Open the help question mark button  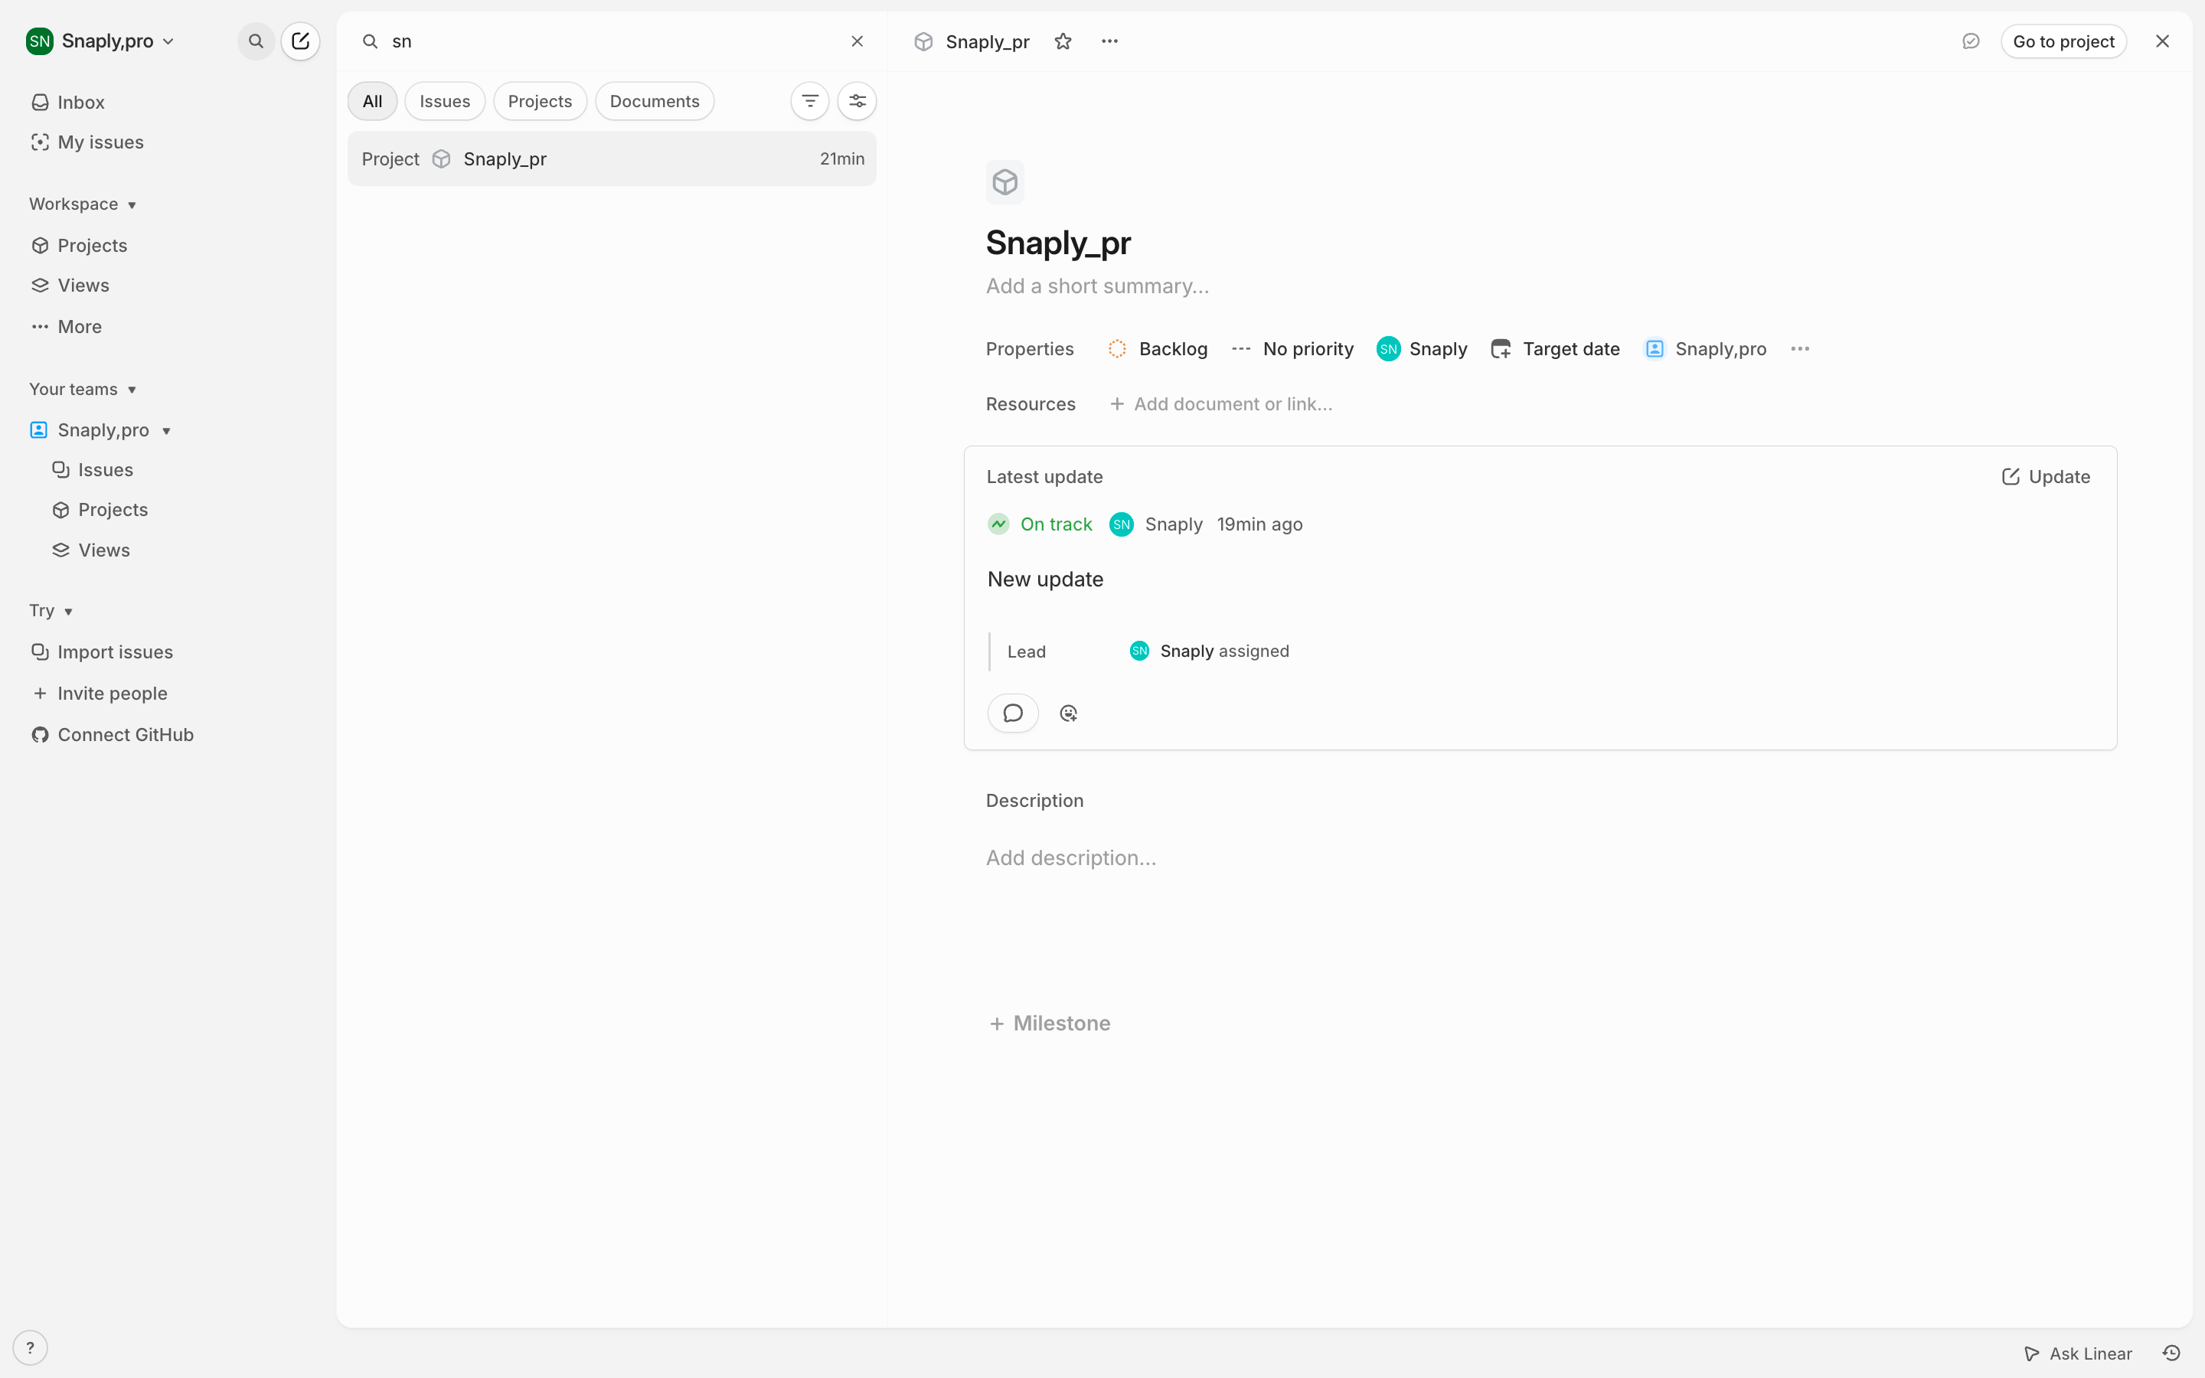pos(30,1348)
